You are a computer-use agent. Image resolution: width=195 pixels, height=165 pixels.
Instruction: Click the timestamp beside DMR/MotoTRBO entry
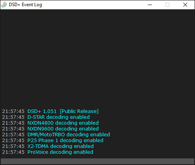(13, 135)
